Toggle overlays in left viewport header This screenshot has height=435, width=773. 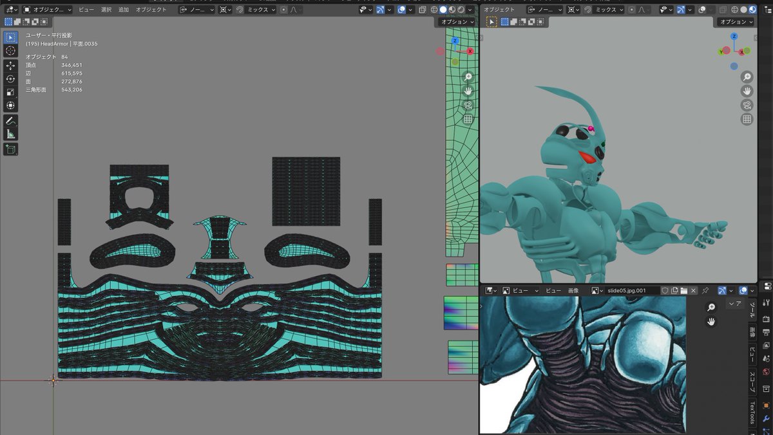pyautogui.click(x=401, y=10)
